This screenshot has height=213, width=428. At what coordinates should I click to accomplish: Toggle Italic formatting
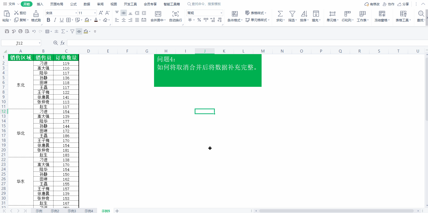[55, 20]
